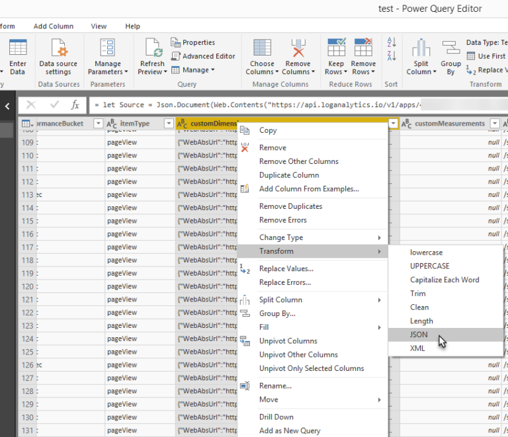Open Manage Parameters
This screenshot has width=508, height=437.
(x=108, y=58)
